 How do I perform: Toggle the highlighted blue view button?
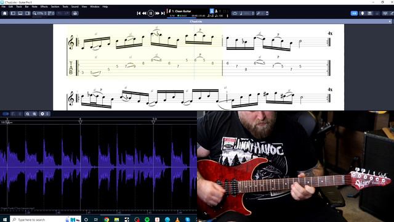354,13
